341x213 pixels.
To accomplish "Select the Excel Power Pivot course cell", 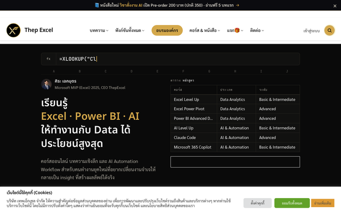I will [194, 109].
